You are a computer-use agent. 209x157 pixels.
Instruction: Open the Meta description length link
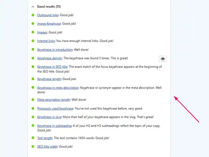coord(53,100)
